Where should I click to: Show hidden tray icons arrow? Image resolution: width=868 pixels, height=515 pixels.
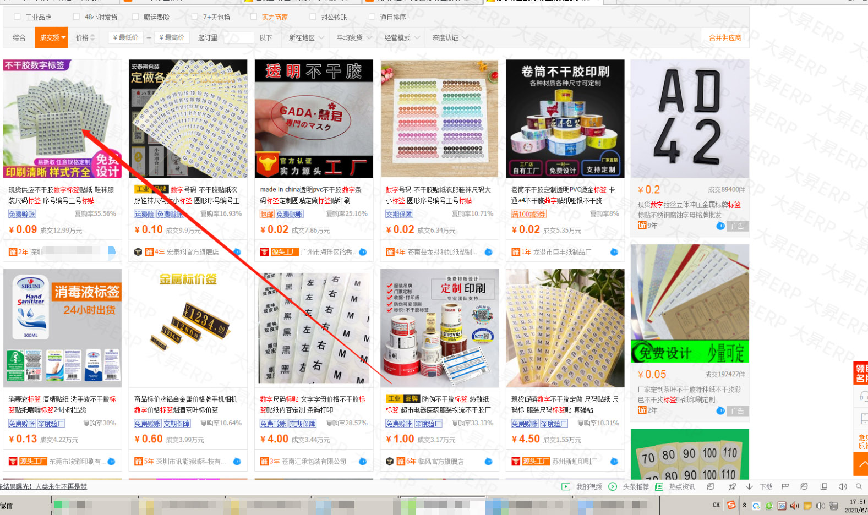click(x=744, y=505)
